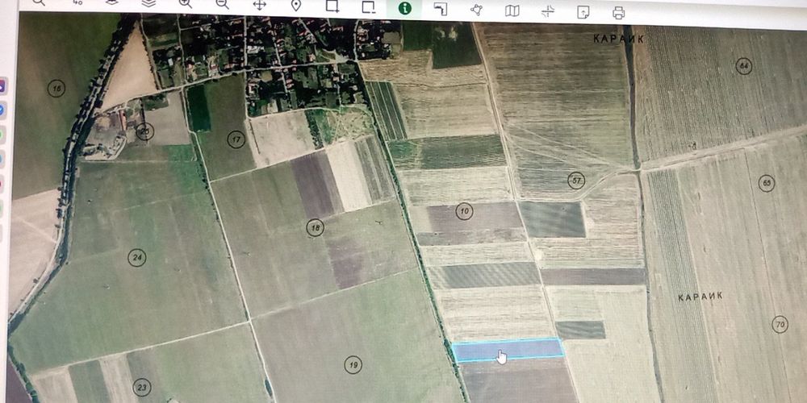The width and height of the screenshot is (807, 403).
Task: Choose the polygon drawing tool
Action: (x=477, y=10)
